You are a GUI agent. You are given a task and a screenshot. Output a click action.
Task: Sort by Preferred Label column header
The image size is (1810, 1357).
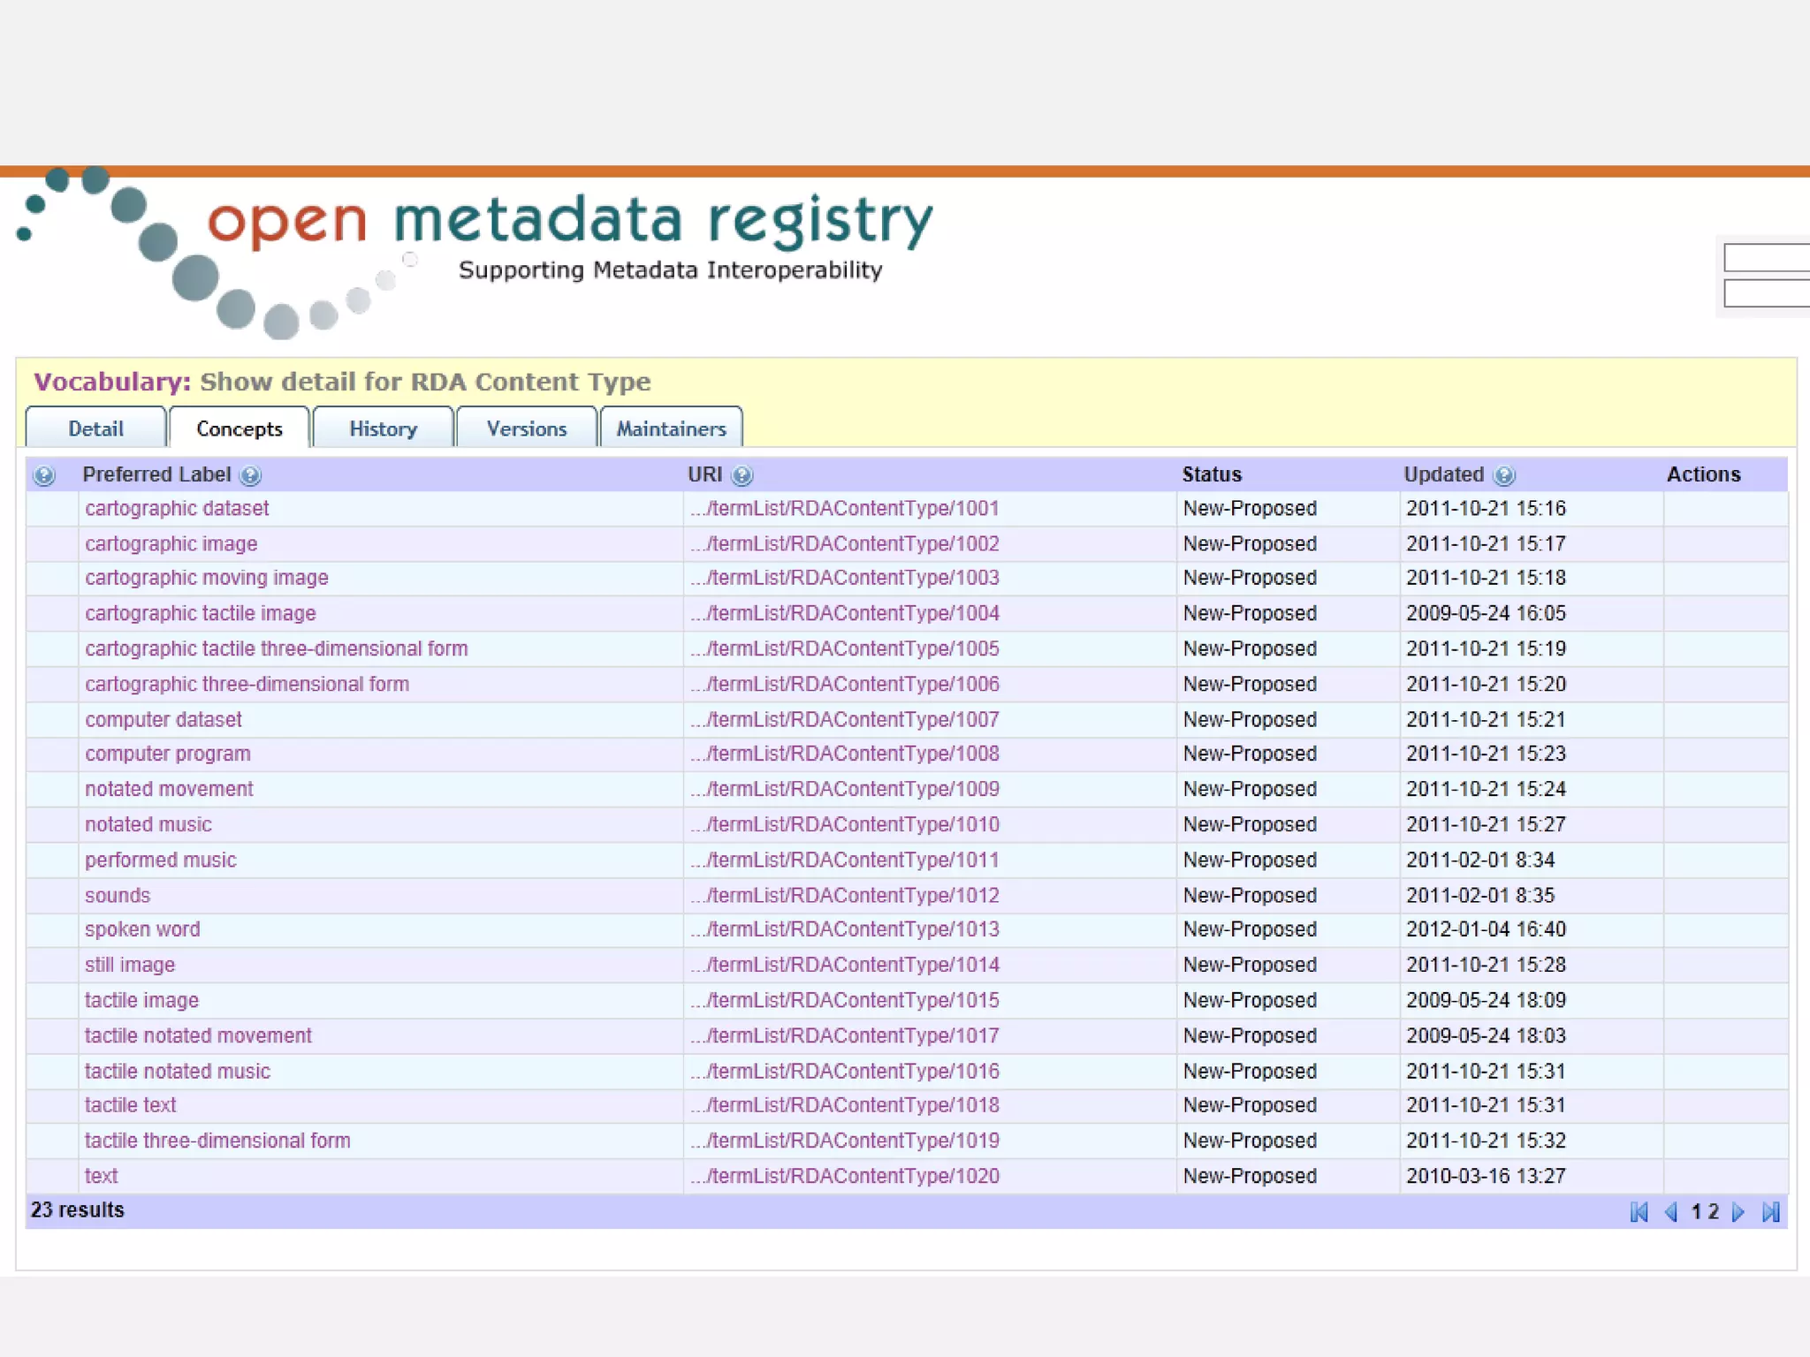156,474
